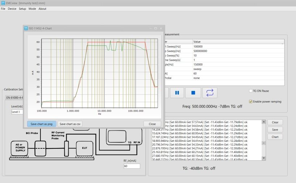Viewport: 296px width, 183px height.
Task: Close chart window using title bar X
Action: 161,28
